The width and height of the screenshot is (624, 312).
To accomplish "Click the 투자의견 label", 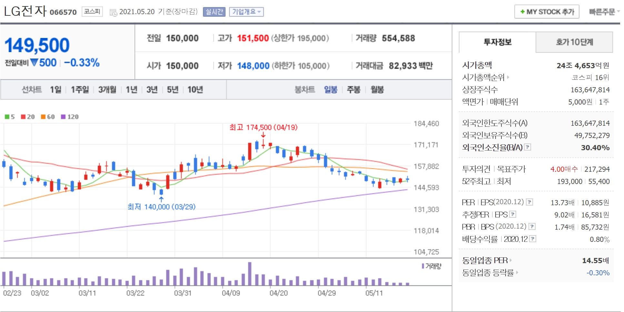I will [x=476, y=169].
